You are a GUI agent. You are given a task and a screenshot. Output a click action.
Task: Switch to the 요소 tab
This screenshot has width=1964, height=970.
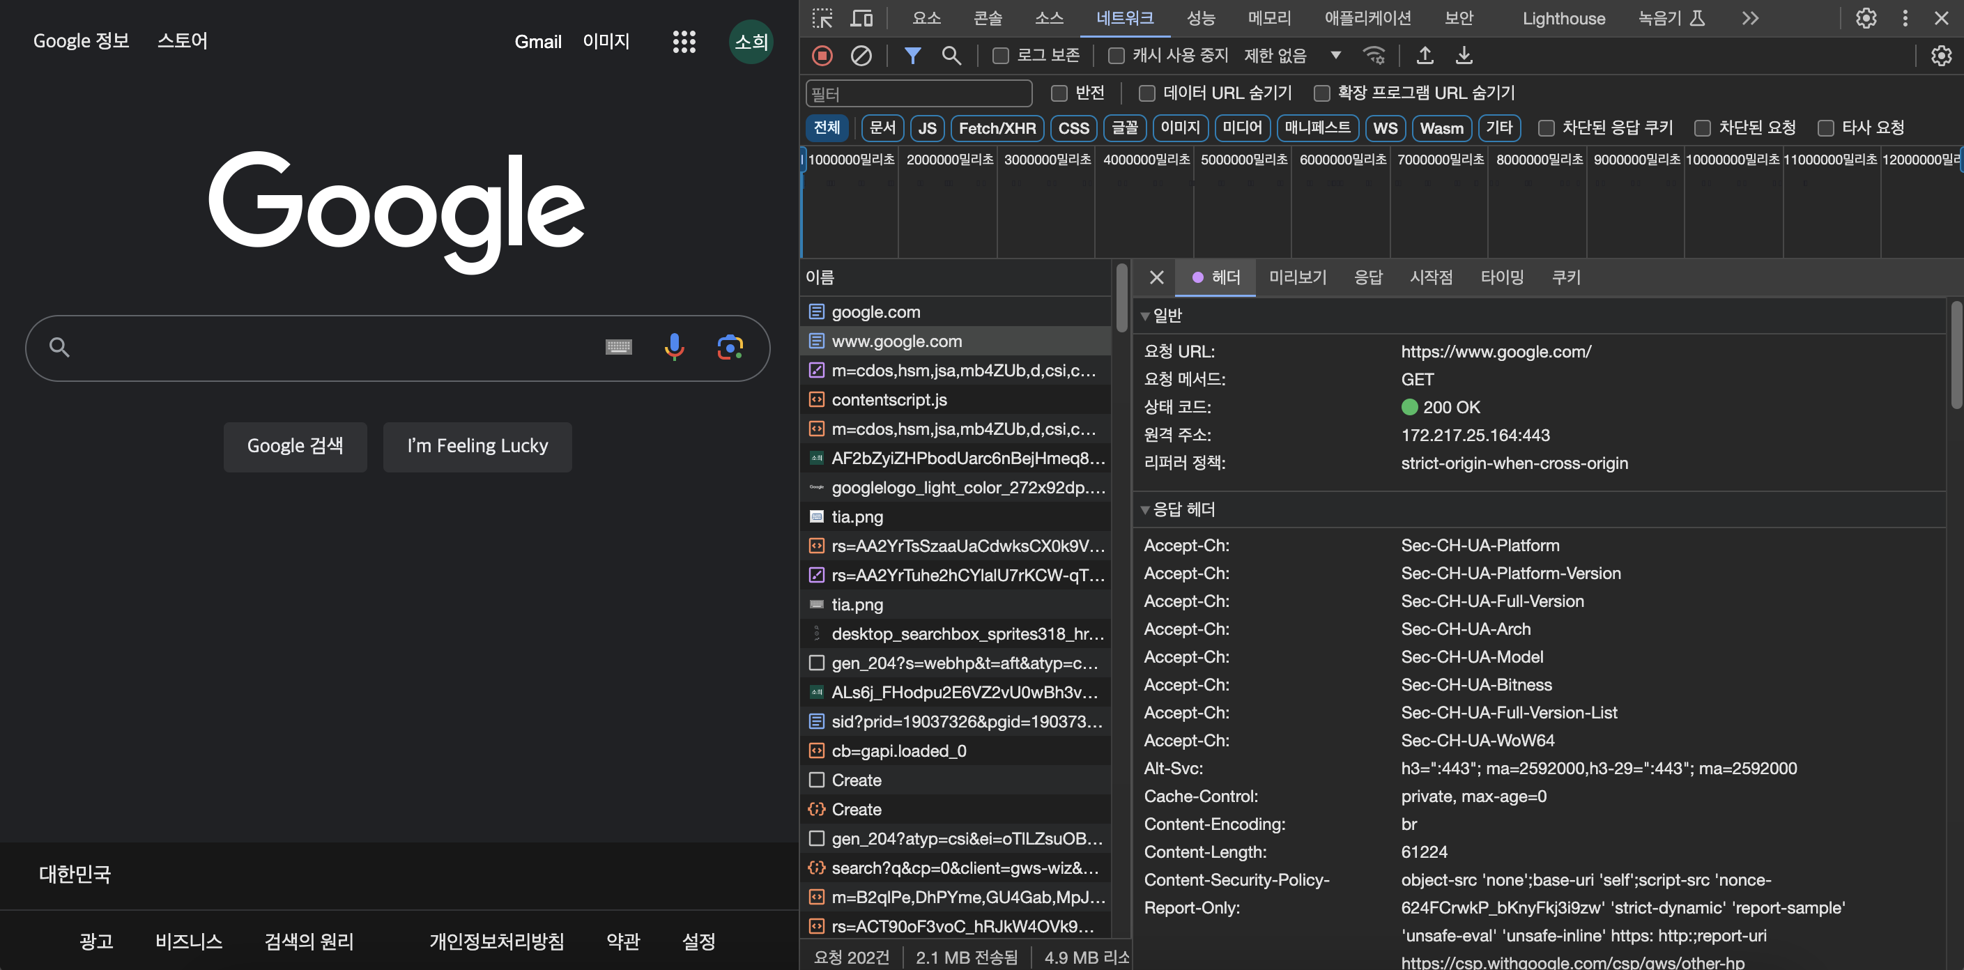926,18
